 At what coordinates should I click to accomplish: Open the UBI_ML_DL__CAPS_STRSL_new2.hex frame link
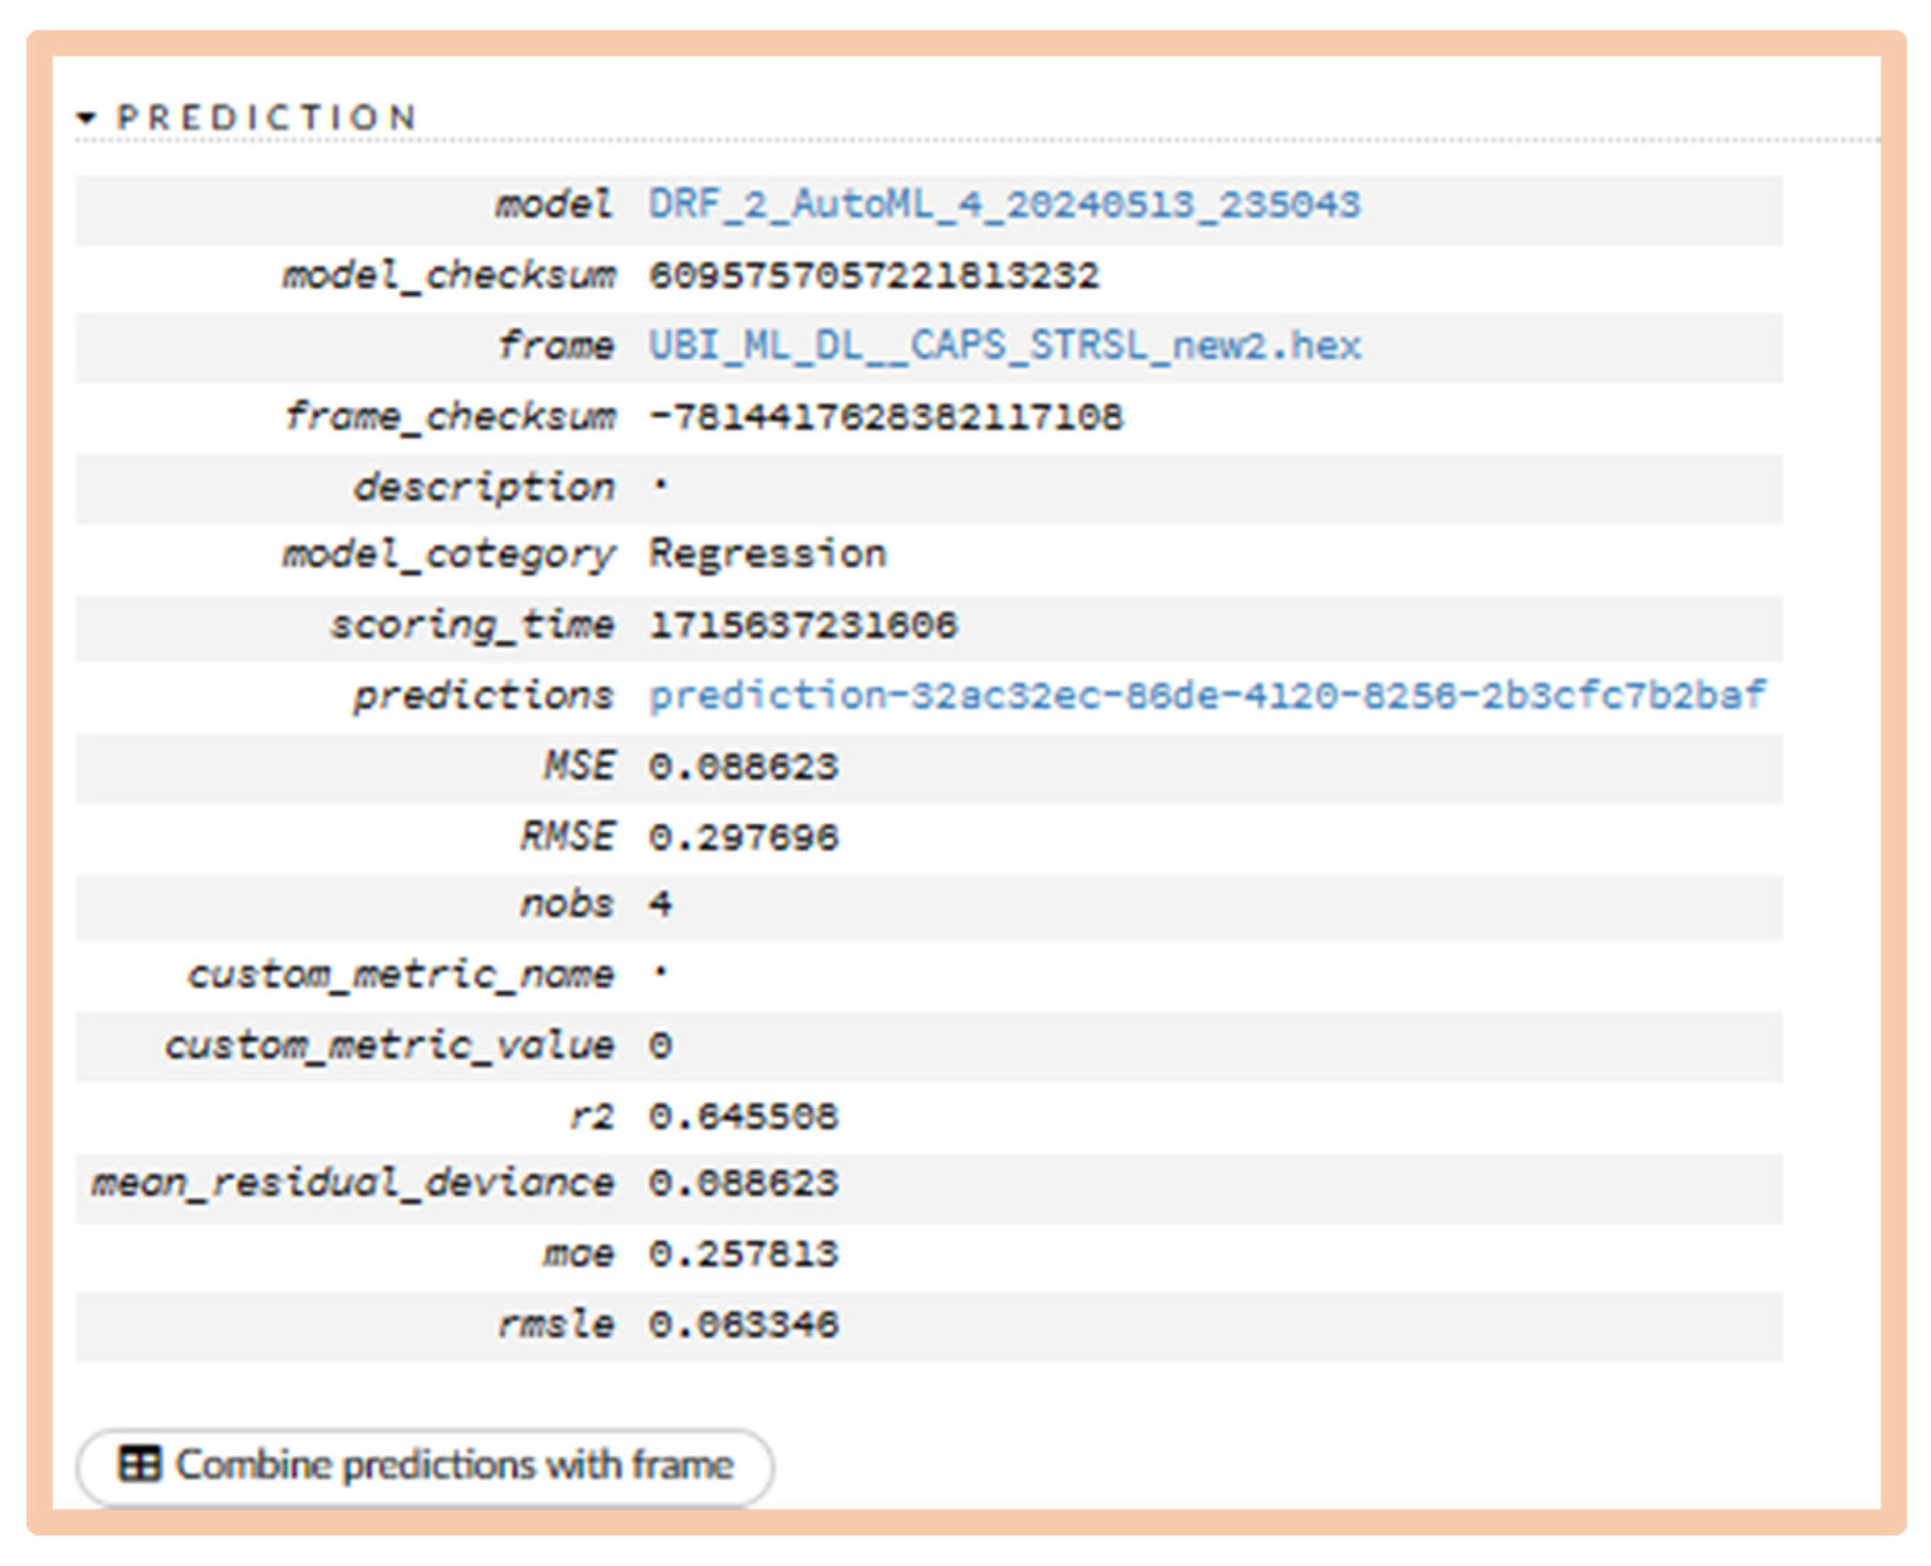coord(1004,346)
